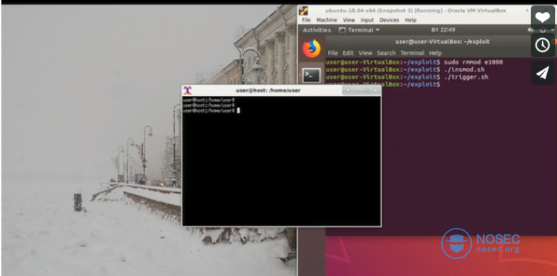Open the guest terminal Search menu

386,53
